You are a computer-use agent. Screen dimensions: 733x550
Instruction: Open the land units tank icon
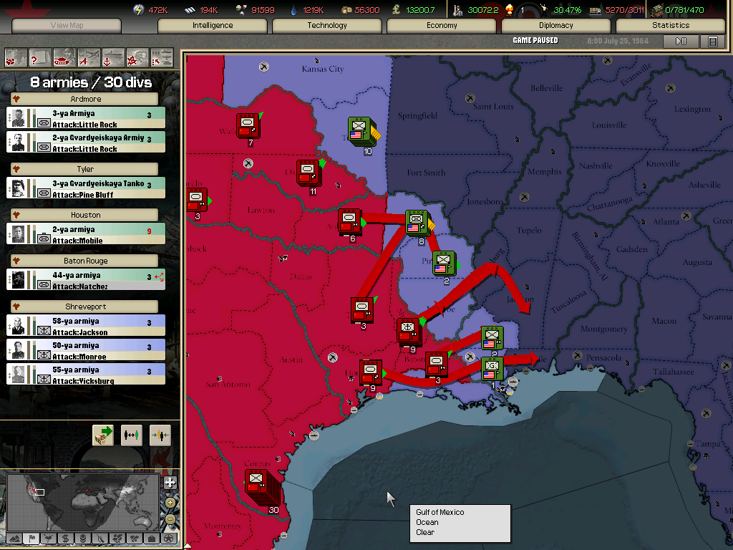point(64,57)
